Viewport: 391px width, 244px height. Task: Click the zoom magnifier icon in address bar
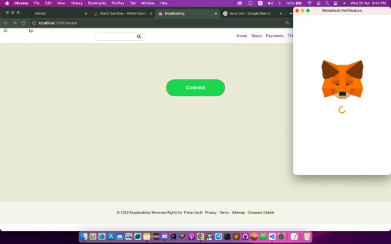[x=287, y=23]
